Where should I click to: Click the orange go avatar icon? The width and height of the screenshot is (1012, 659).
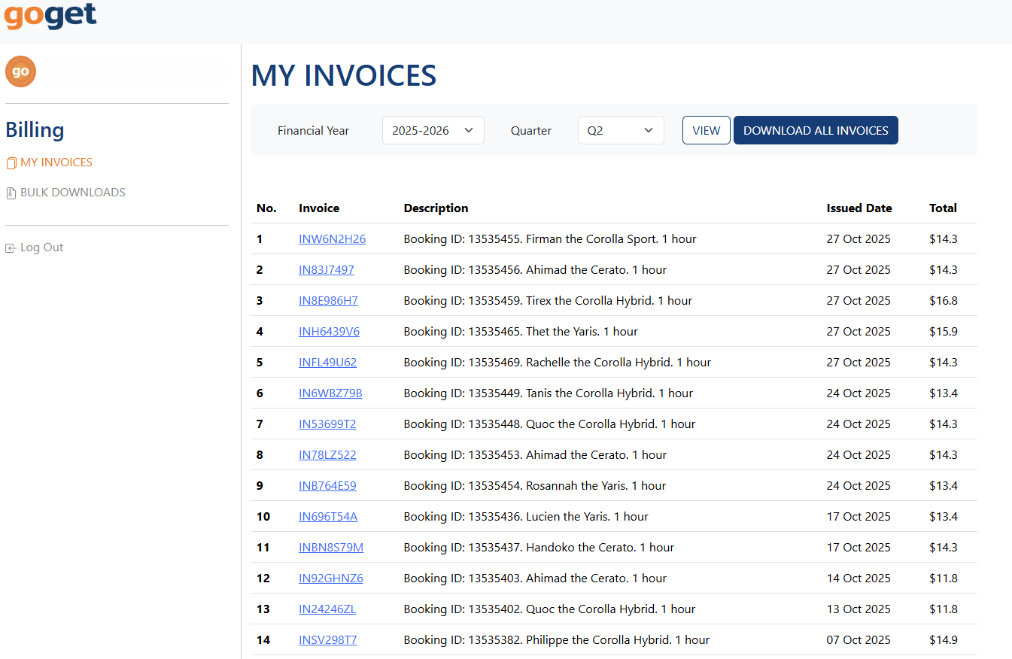(x=21, y=71)
